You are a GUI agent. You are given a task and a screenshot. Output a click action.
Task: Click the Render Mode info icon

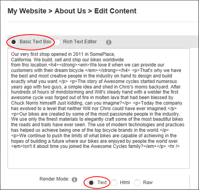[74, 179]
